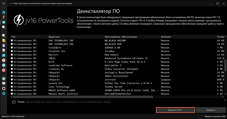Go to Home in sidebar
Screen dimensions: 227x119
[x=4, y=12]
